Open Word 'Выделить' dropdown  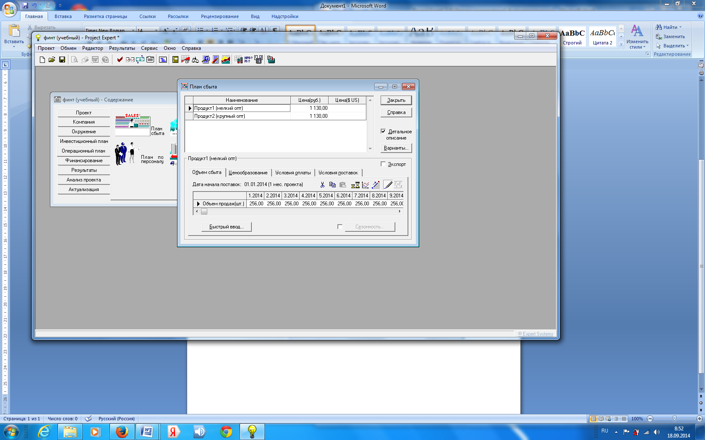point(672,46)
